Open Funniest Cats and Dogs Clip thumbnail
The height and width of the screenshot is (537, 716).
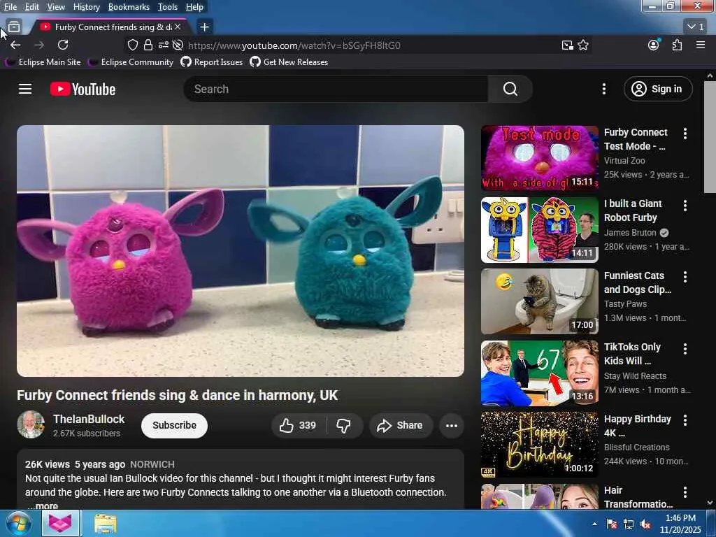[x=539, y=301]
